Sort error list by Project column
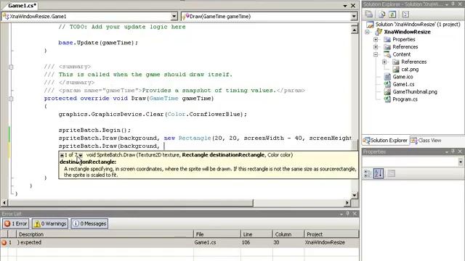 331,234
